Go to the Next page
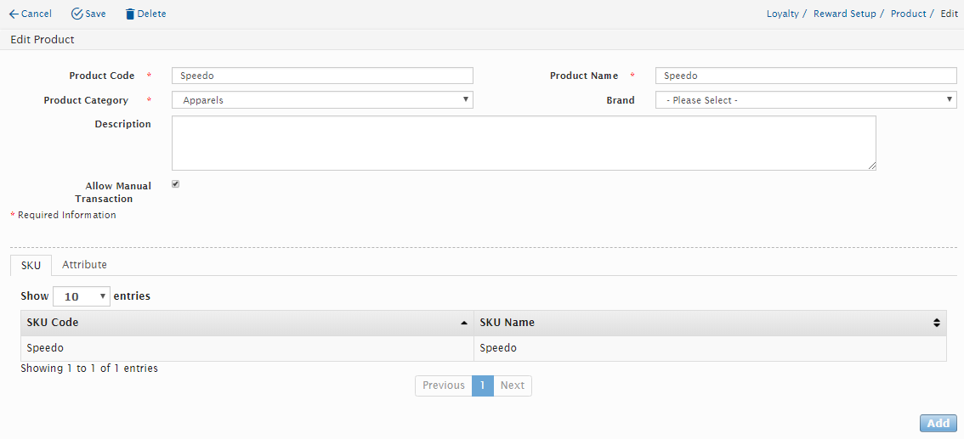The height and width of the screenshot is (439, 964). [512, 386]
